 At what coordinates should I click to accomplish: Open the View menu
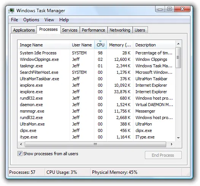click(x=49, y=20)
